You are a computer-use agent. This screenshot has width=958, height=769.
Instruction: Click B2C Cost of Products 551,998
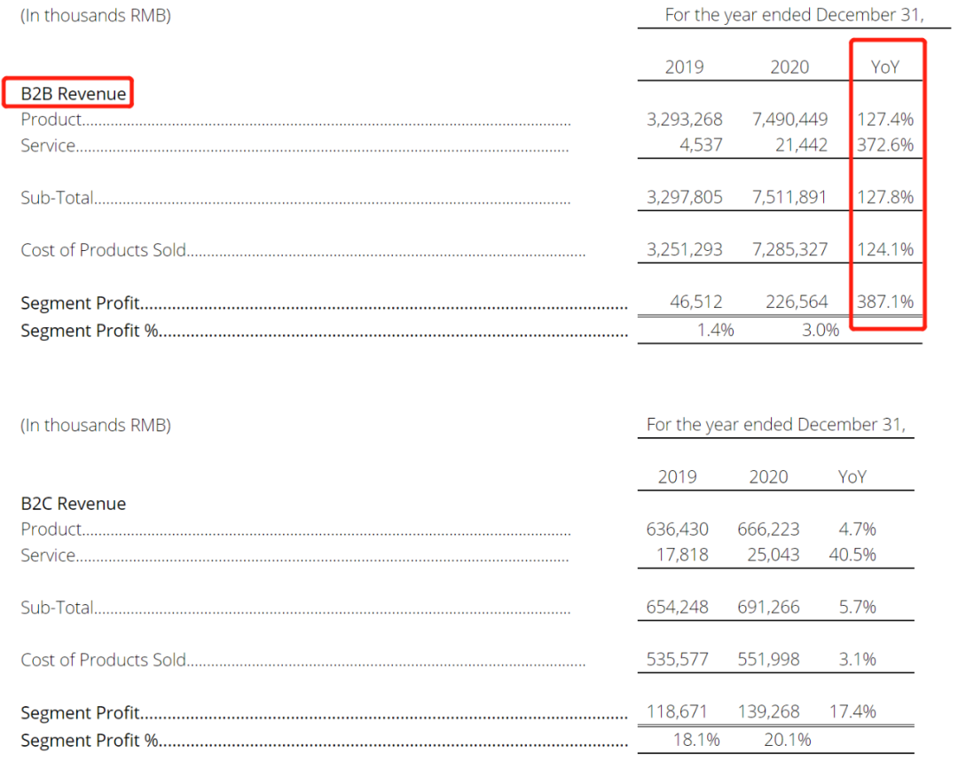(768, 660)
